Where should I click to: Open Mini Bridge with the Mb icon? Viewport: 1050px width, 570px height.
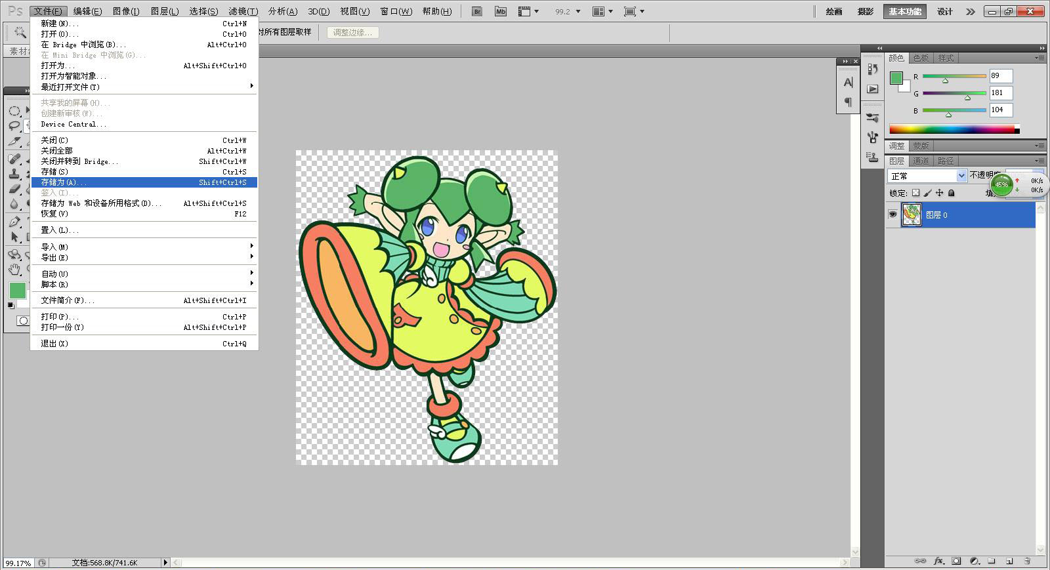point(501,11)
